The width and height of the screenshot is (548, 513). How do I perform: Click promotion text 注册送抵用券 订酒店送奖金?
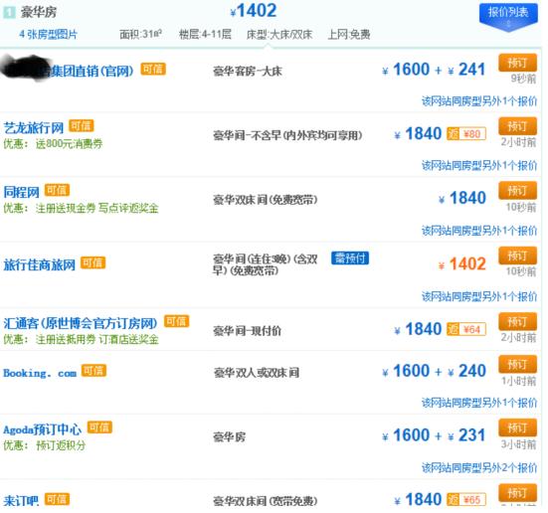(97, 339)
